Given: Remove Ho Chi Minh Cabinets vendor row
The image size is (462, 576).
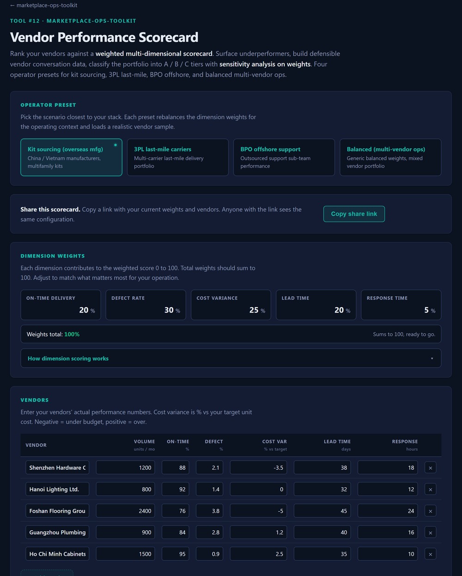Looking at the screenshot, I should [430, 554].
